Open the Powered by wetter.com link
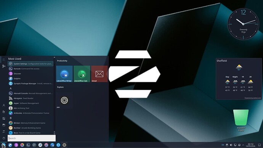The width and height of the screenshot is (263, 148). pyautogui.click(x=253, y=98)
